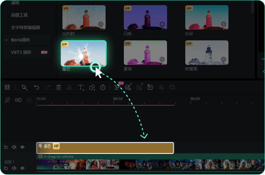Hide the 视频 1 track with eye icon

(22, 168)
